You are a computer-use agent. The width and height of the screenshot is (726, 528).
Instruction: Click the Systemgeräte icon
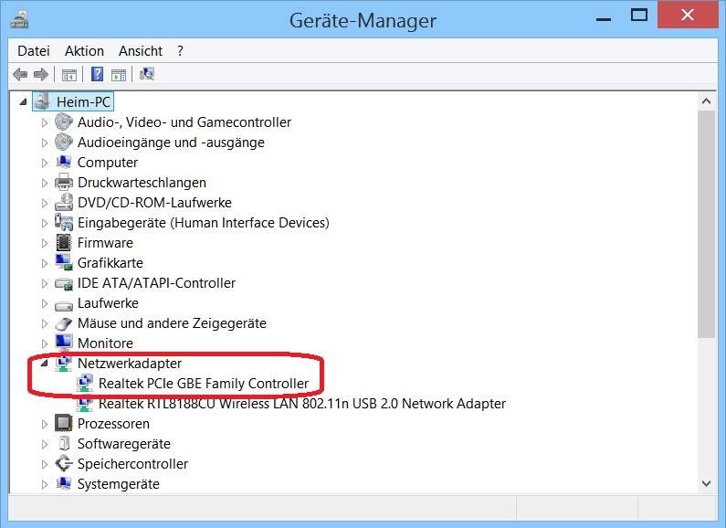63,483
